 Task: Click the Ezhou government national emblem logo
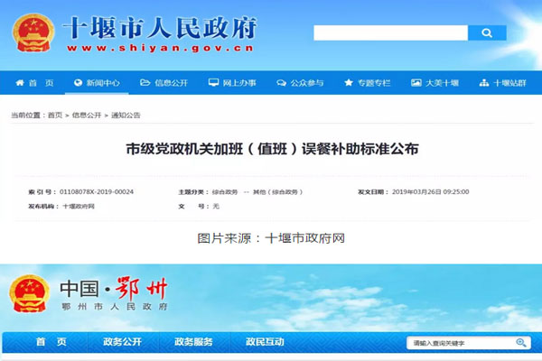30,293
